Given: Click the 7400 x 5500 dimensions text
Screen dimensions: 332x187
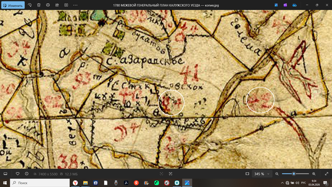Looking at the screenshot, I should [x=48, y=174].
